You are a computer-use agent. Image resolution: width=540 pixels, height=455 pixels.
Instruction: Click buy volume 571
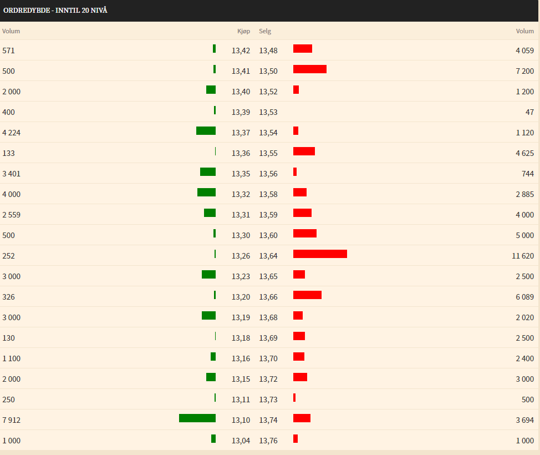9,50
